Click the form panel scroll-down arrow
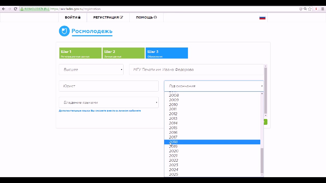This screenshot has height=183, width=326. (266, 116)
